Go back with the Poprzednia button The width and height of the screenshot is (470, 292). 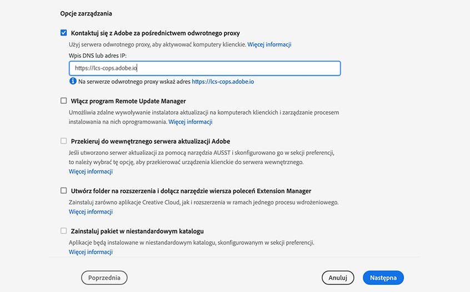[x=104, y=278]
